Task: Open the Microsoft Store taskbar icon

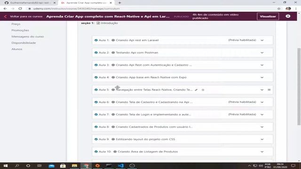Action: click(x=63, y=166)
